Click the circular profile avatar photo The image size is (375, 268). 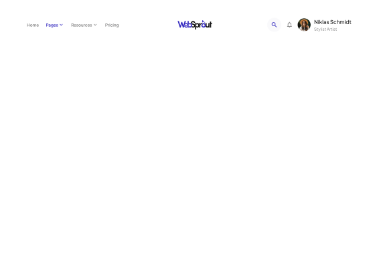coord(304,25)
